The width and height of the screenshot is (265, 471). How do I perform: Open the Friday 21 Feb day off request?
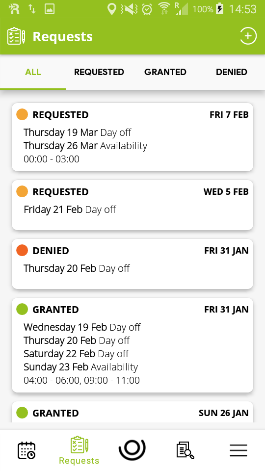click(x=132, y=205)
